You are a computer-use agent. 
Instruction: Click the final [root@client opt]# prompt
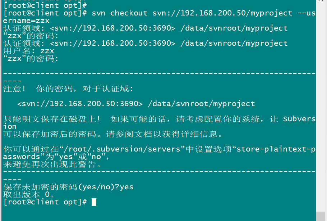[45, 202]
